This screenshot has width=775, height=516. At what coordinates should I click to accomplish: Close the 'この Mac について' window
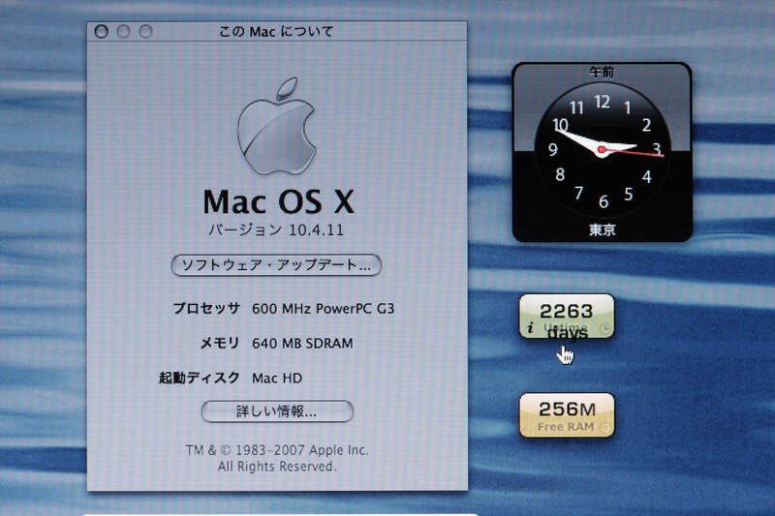102,32
